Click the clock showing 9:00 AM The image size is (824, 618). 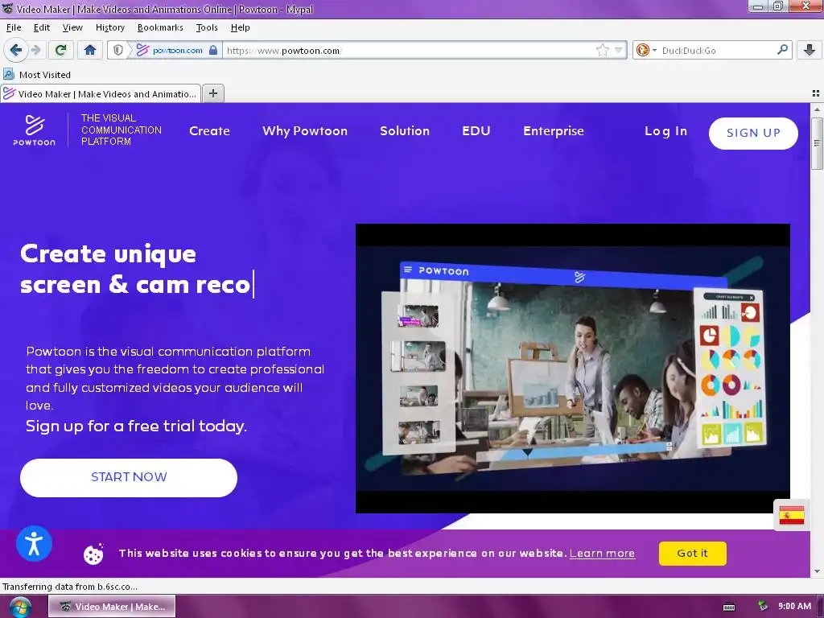coord(794,606)
